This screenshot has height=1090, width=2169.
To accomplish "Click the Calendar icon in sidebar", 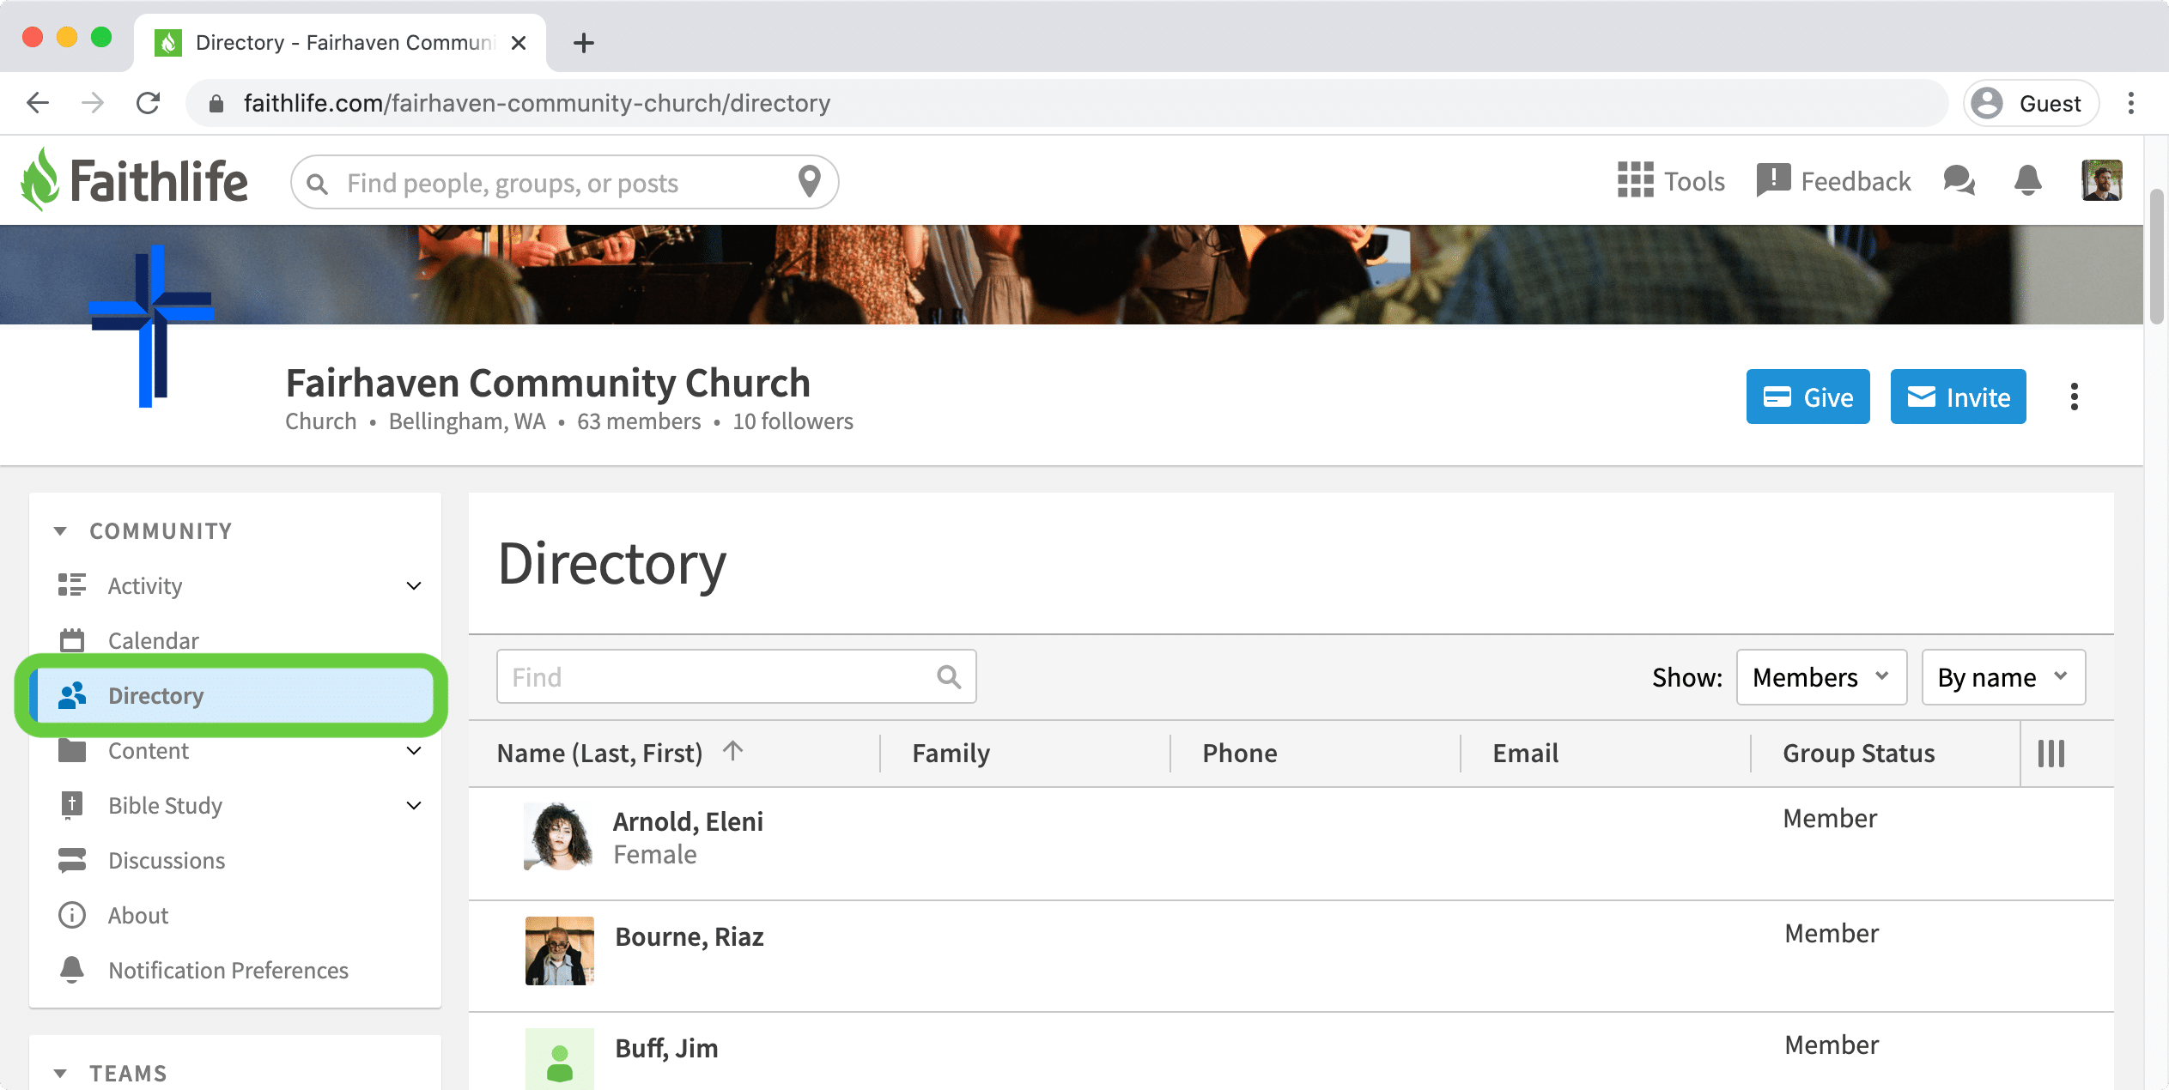I will point(72,640).
